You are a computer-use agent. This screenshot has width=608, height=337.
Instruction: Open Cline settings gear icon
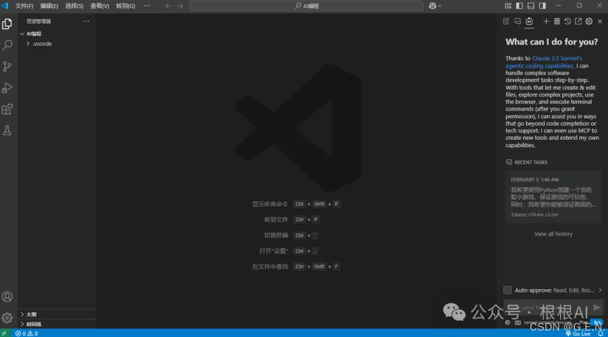coord(589,21)
